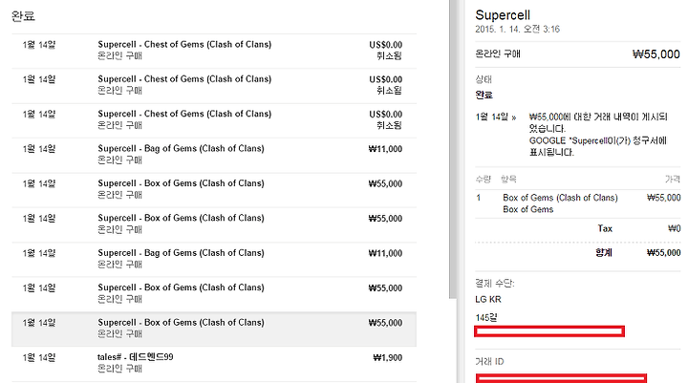Screen dimensions: 688x383
Task: Click the timestamp 2015. 1. 14. 오전 3:16
Action: 517,30
